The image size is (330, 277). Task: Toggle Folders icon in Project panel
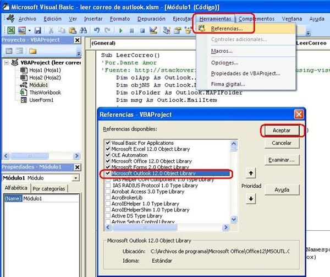[x=32, y=51]
